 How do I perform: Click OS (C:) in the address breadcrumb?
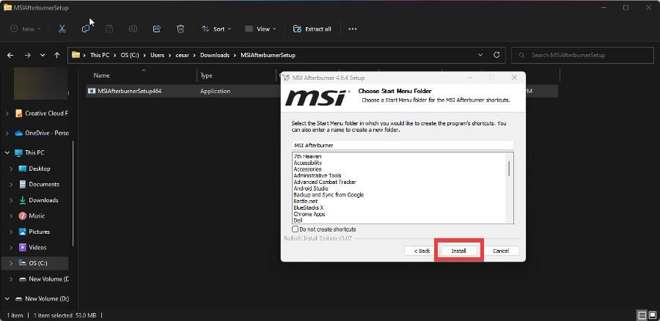(x=130, y=55)
